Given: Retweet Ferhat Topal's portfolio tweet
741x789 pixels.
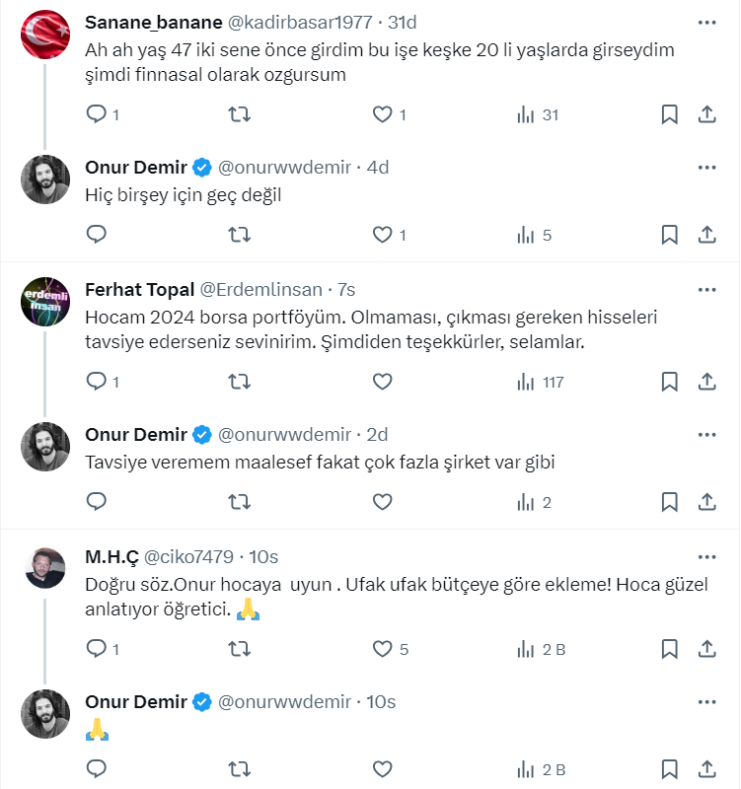Looking at the screenshot, I should coord(239,382).
